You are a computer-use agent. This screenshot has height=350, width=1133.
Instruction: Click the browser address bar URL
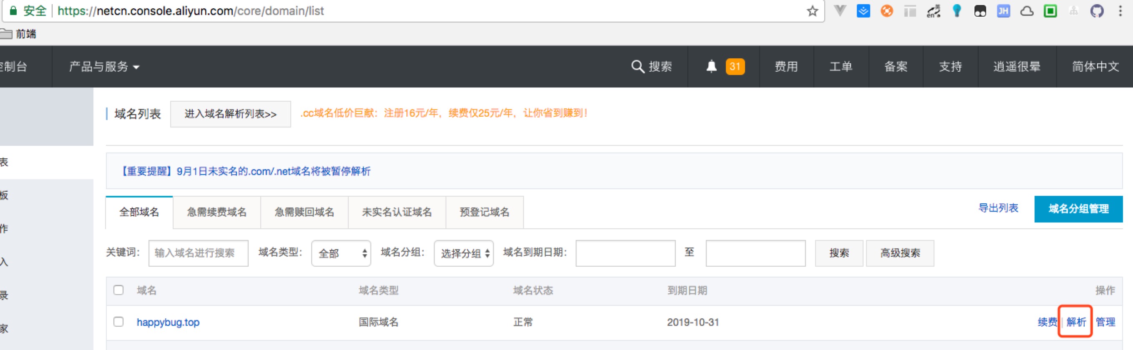(x=191, y=11)
